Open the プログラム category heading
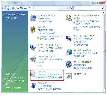The image size is (107, 95). pos(41,71)
